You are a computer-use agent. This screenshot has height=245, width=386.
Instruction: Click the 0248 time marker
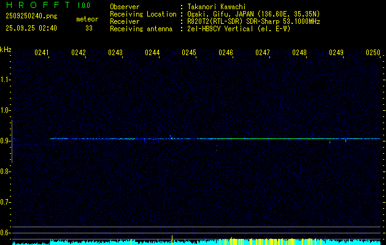pyautogui.click(x=299, y=53)
